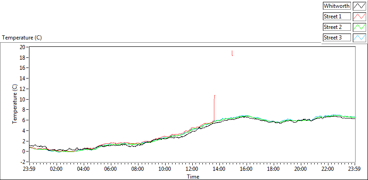Click the 04:00 time axis tick label
The width and height of the screenshot is (368, 180).
(x=84, y=169)
